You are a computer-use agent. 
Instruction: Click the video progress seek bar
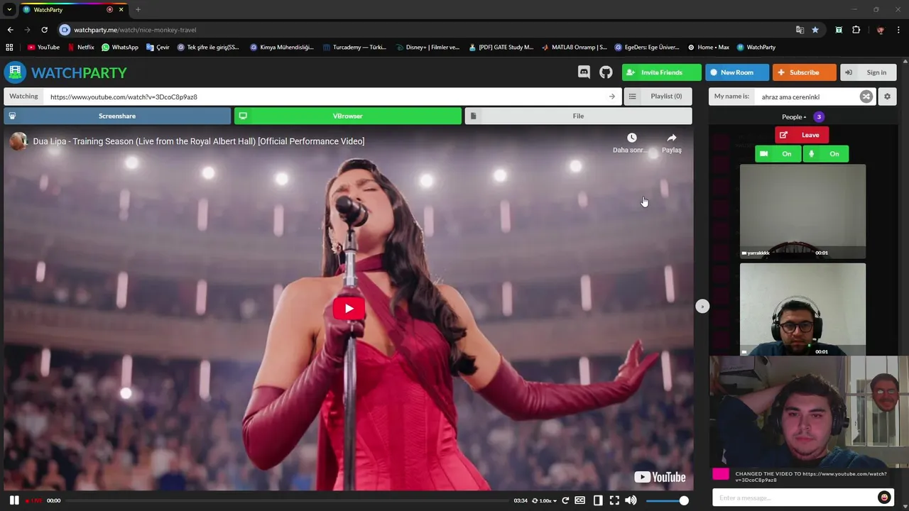286,500
